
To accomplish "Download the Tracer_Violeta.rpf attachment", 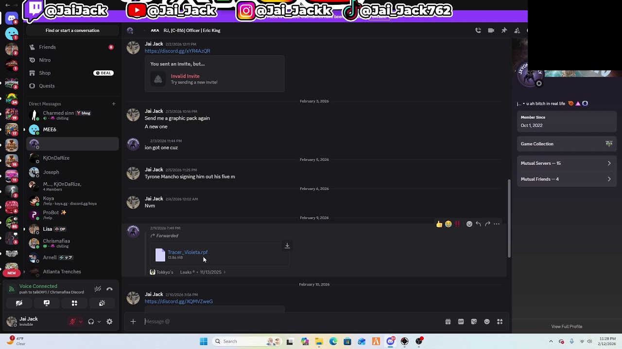I will [x=287, y=246].
